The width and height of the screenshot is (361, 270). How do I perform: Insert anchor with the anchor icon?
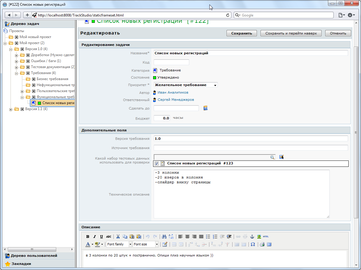pyautogui.click(x=252, y=236)
